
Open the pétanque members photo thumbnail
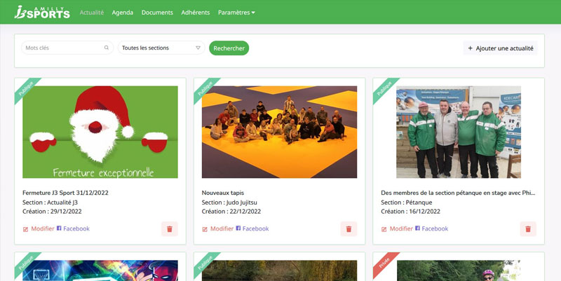[459, 132]
